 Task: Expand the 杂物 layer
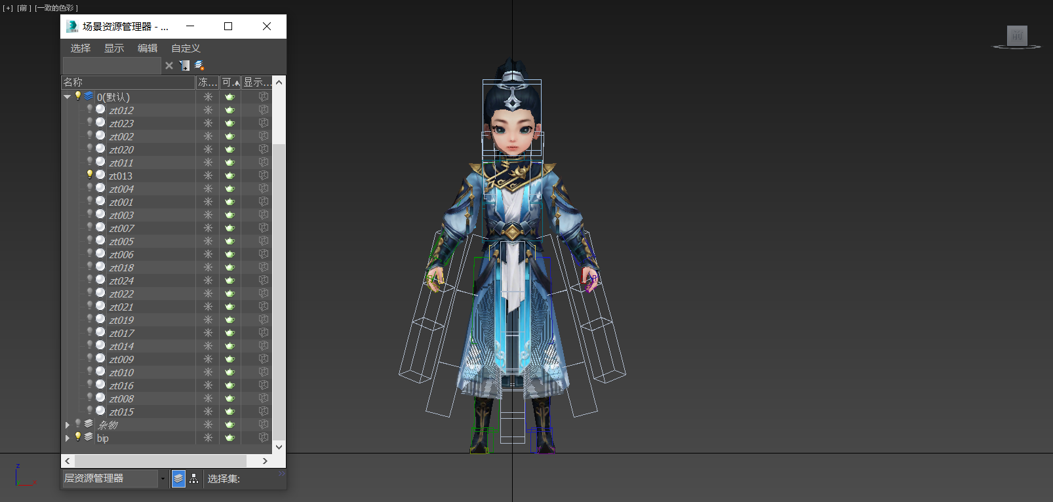click(67, 425)
